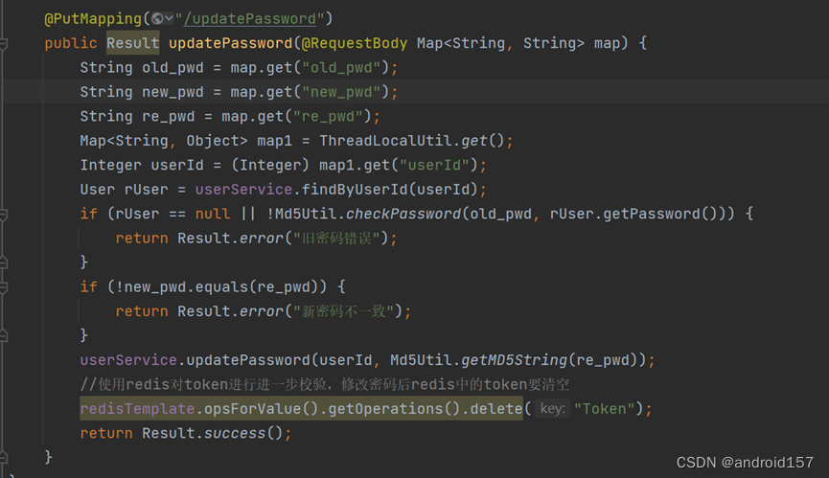The height and width of the screenshot is (478, 829).
Task: Click the opsForValue() call
Action: click(x=262, y=408)
